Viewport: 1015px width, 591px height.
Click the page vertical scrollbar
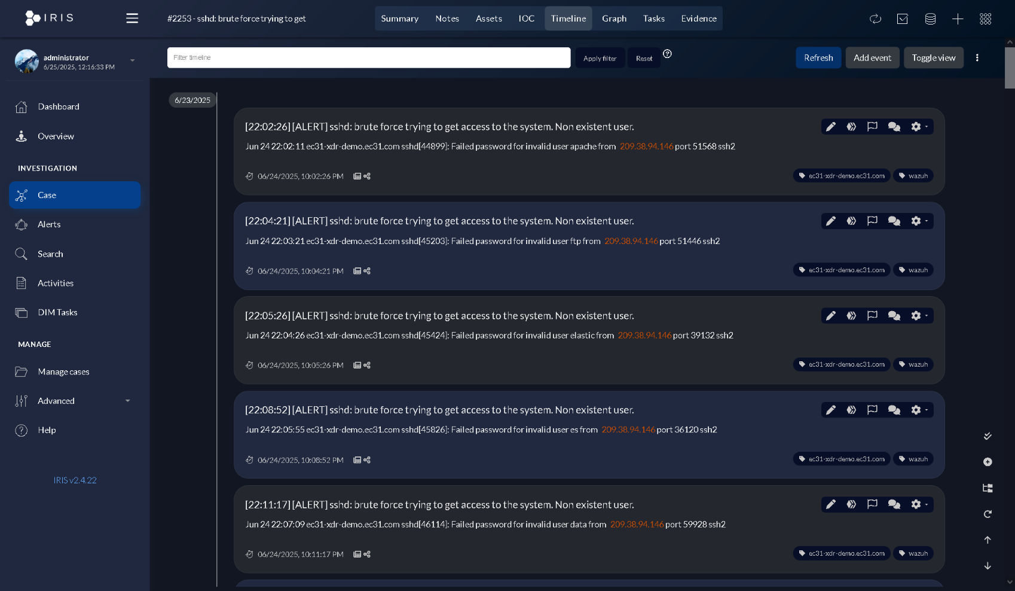coord(1010,68)
